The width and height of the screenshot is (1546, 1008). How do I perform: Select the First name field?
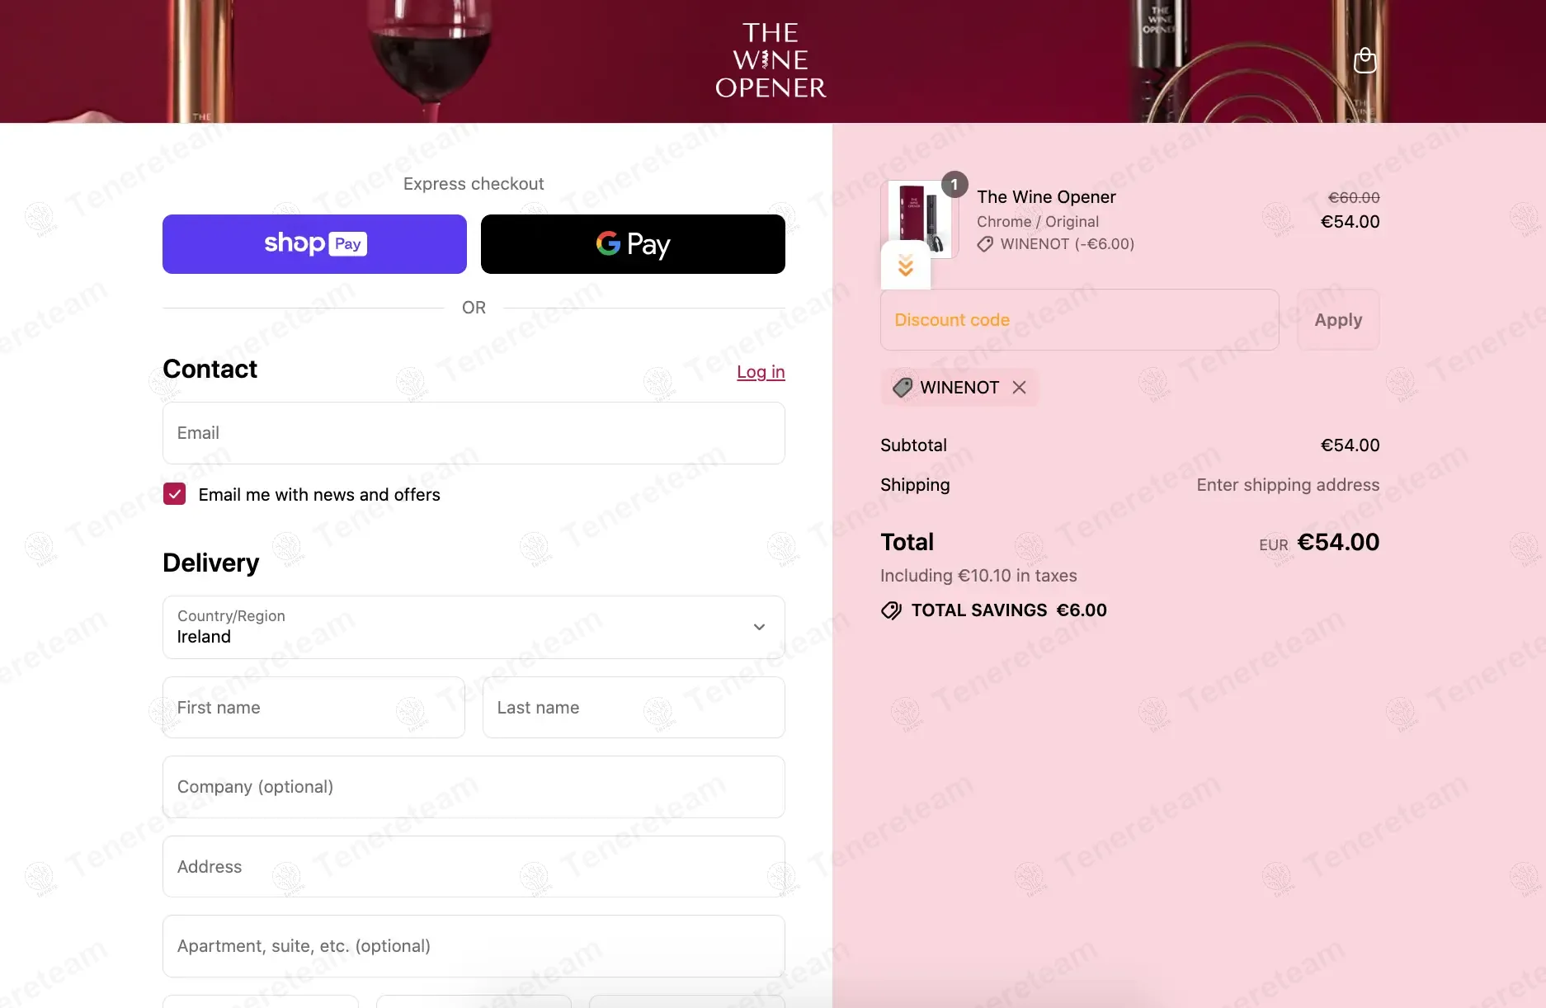(x=313, y=708)
